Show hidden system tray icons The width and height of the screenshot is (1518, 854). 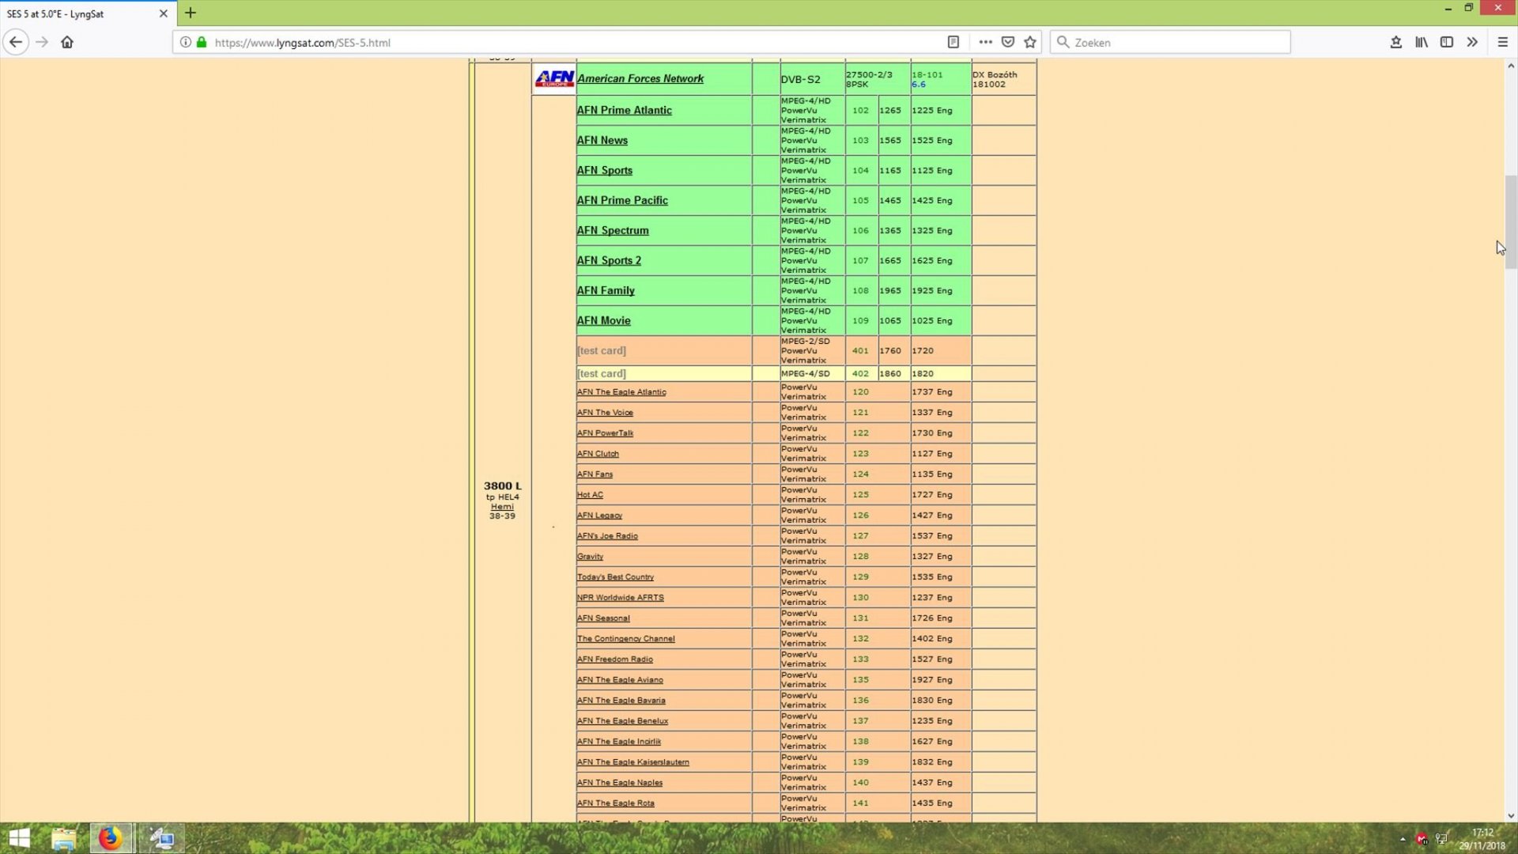(x=1401, y=838)
